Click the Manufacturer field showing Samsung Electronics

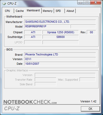(x=60, y=22)
